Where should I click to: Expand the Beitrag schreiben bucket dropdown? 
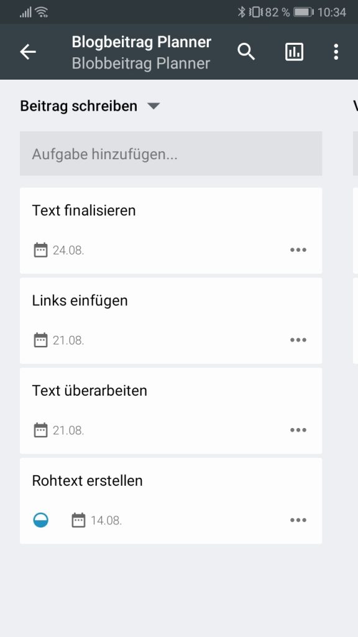point(154,106)
